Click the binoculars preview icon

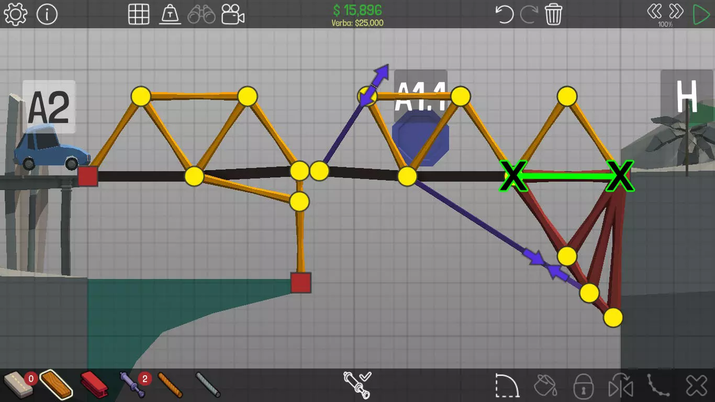202,15
